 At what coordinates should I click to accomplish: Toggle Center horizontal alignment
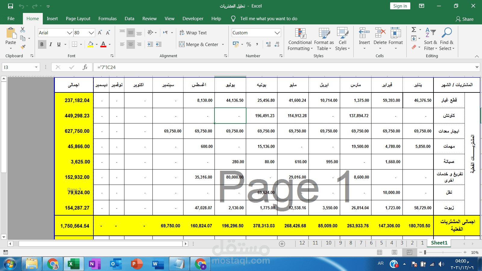point(130,44)
